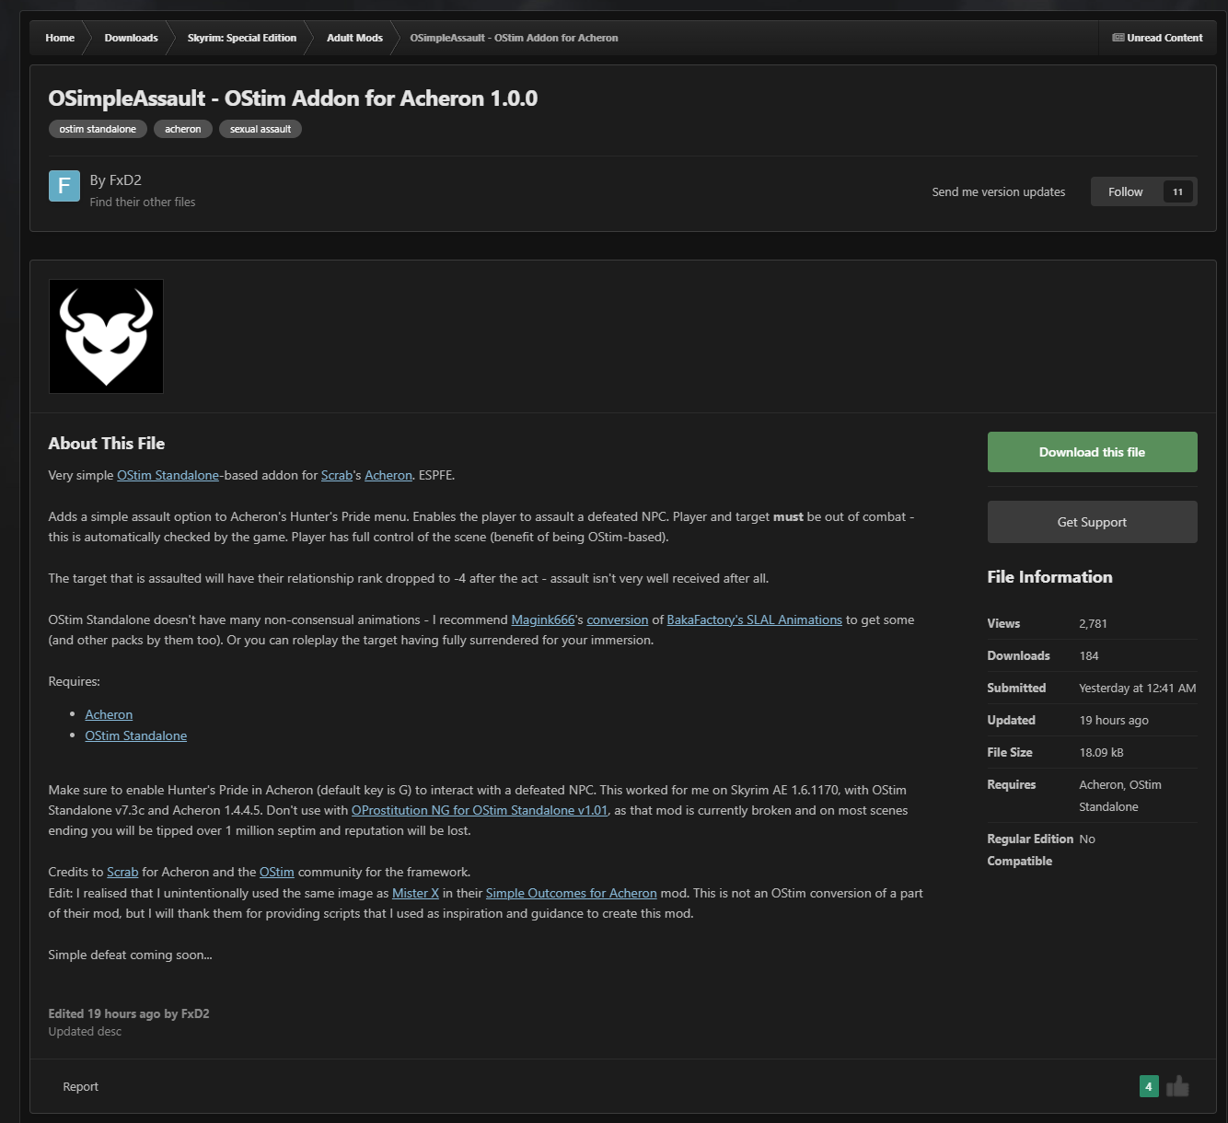This screenshot has width=1228, height=1123.
Task: Open the Mister X profile link
Action: (415, 894)
